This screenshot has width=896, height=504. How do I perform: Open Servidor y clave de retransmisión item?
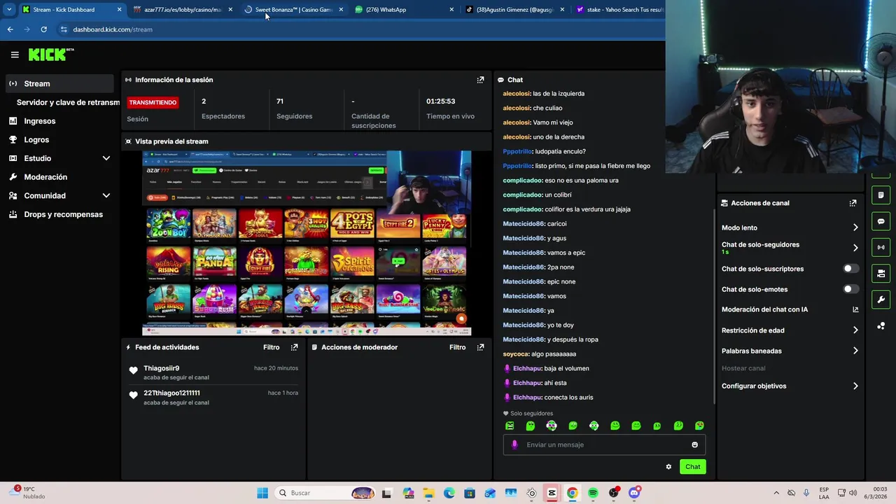click(68, 102)
